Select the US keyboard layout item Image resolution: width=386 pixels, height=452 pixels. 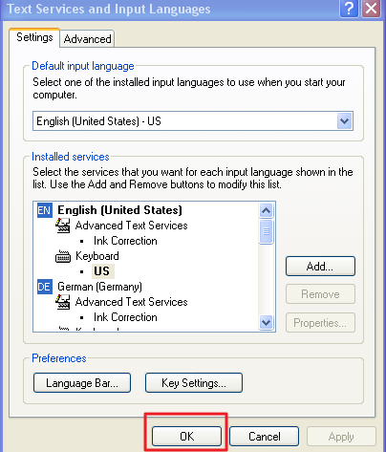point(102,271)
